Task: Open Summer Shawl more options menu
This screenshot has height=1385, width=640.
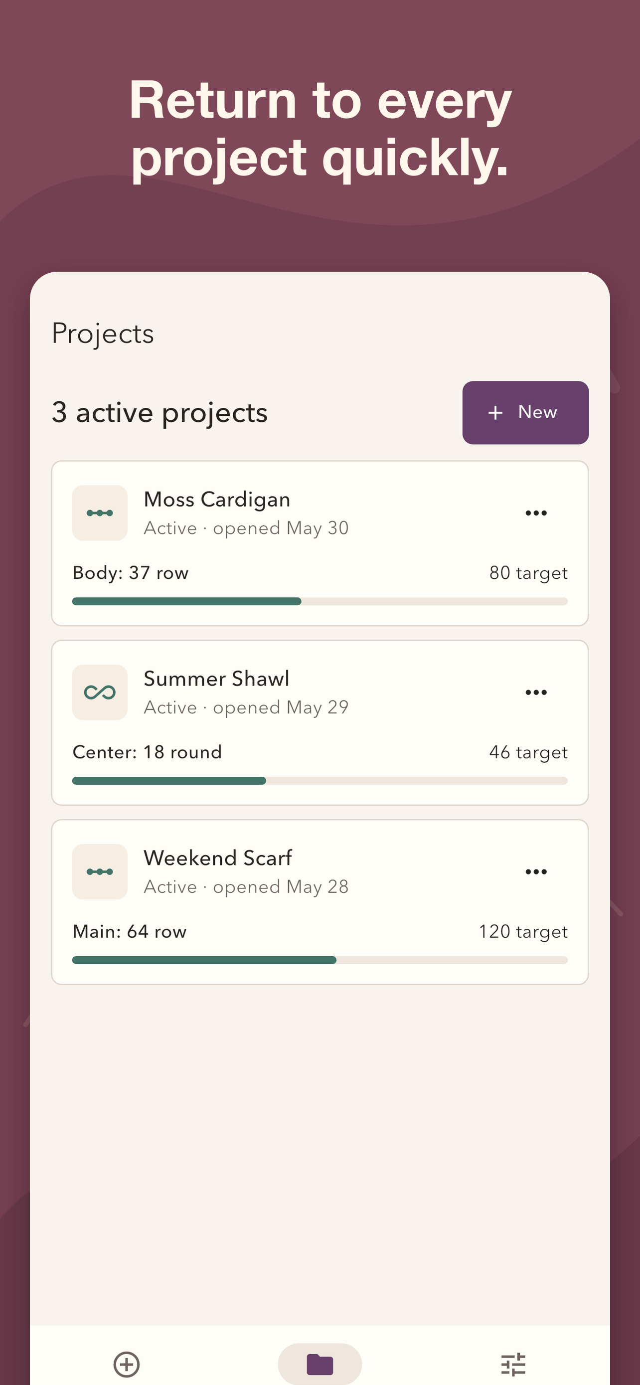Action: [536, 692]
